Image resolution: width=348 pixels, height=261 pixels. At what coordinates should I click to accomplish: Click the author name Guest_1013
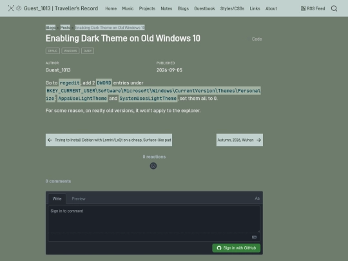click(x=58, y=70)
